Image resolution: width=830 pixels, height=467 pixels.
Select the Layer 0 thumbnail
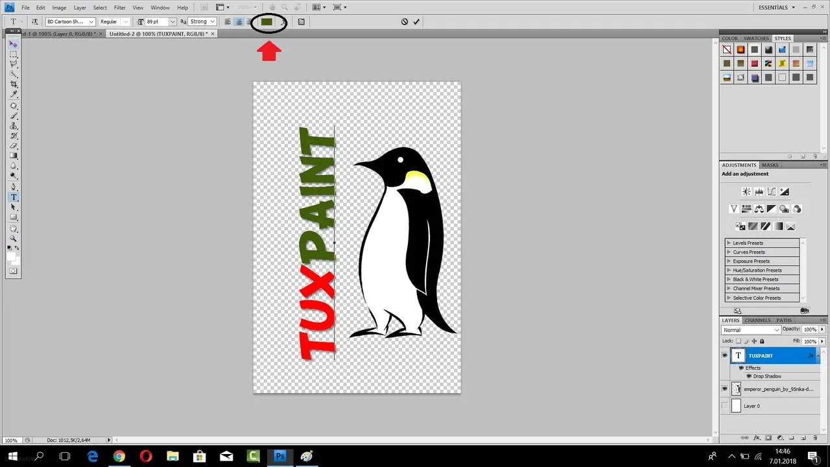(x=736, y=406)
